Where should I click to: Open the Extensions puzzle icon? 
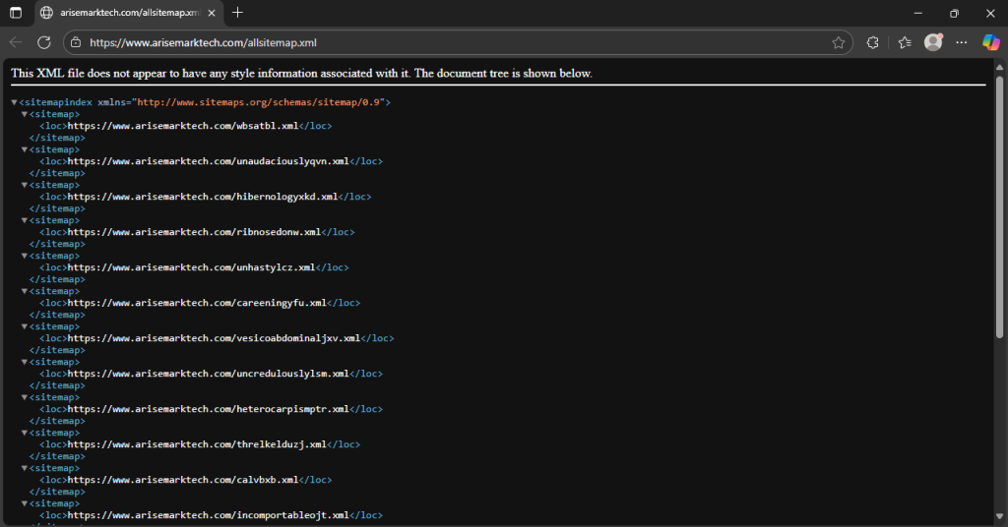pos(872,42)
